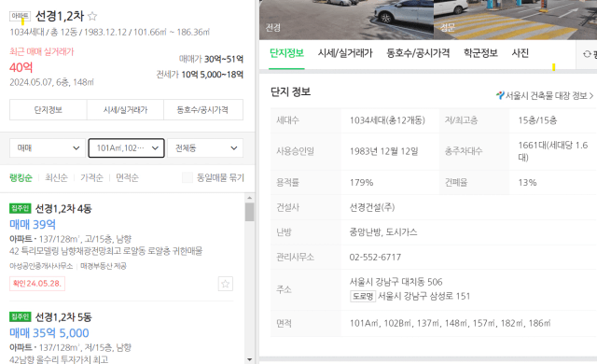This screenshot has height=364, width=597.
Task: Favorite 선경1,2차 complex with star icon
Action: [92, 17]
